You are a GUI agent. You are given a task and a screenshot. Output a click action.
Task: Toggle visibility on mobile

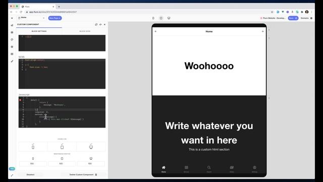click(x=33, y=146)
